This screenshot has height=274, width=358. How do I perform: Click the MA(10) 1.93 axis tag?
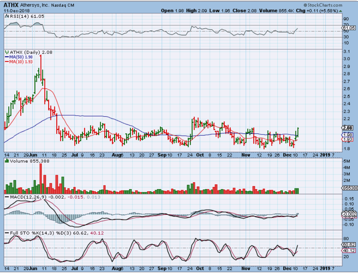point(348,139)
